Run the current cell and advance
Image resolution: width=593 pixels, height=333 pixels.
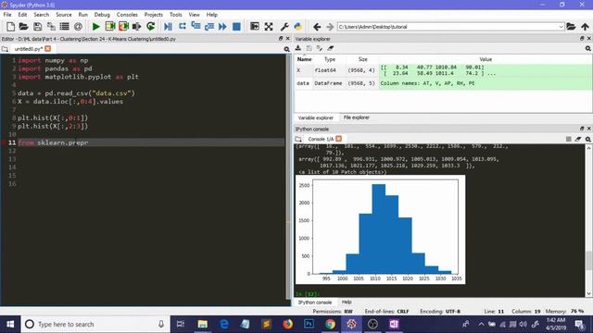point(123,27)
